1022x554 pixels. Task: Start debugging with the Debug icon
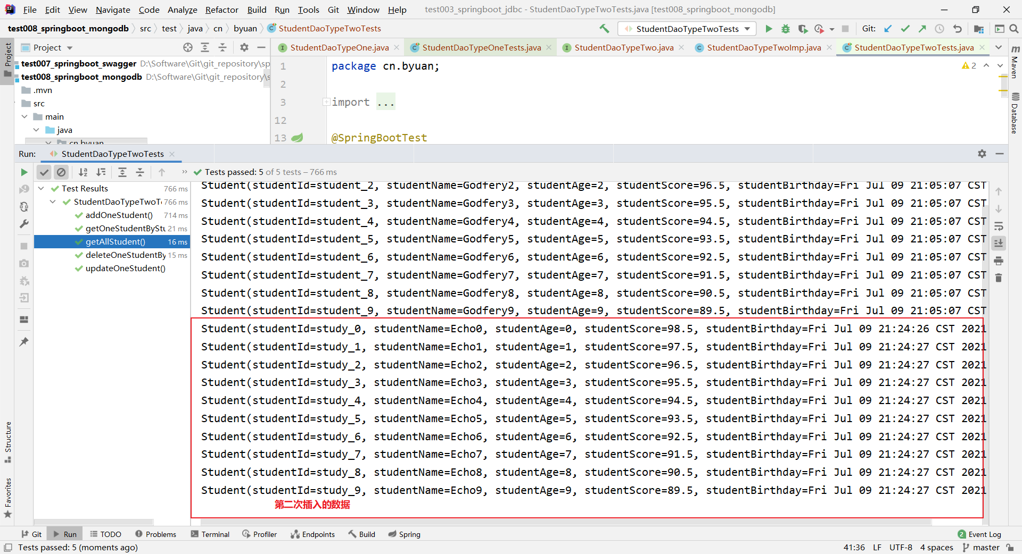(786, 29)
